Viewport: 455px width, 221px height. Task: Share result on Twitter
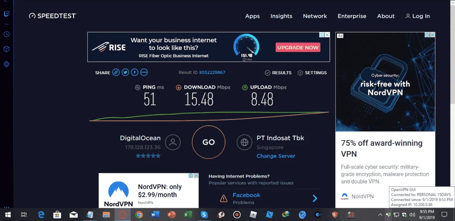pyautogui.click(x=125, y=72)
